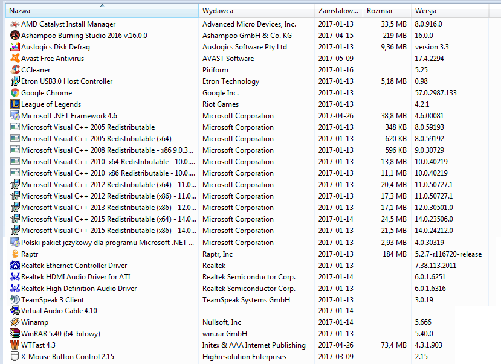This screenshot has width=501, height=364.
Task: Select the WTFast 4.3 icon
Action: [15, 345]
